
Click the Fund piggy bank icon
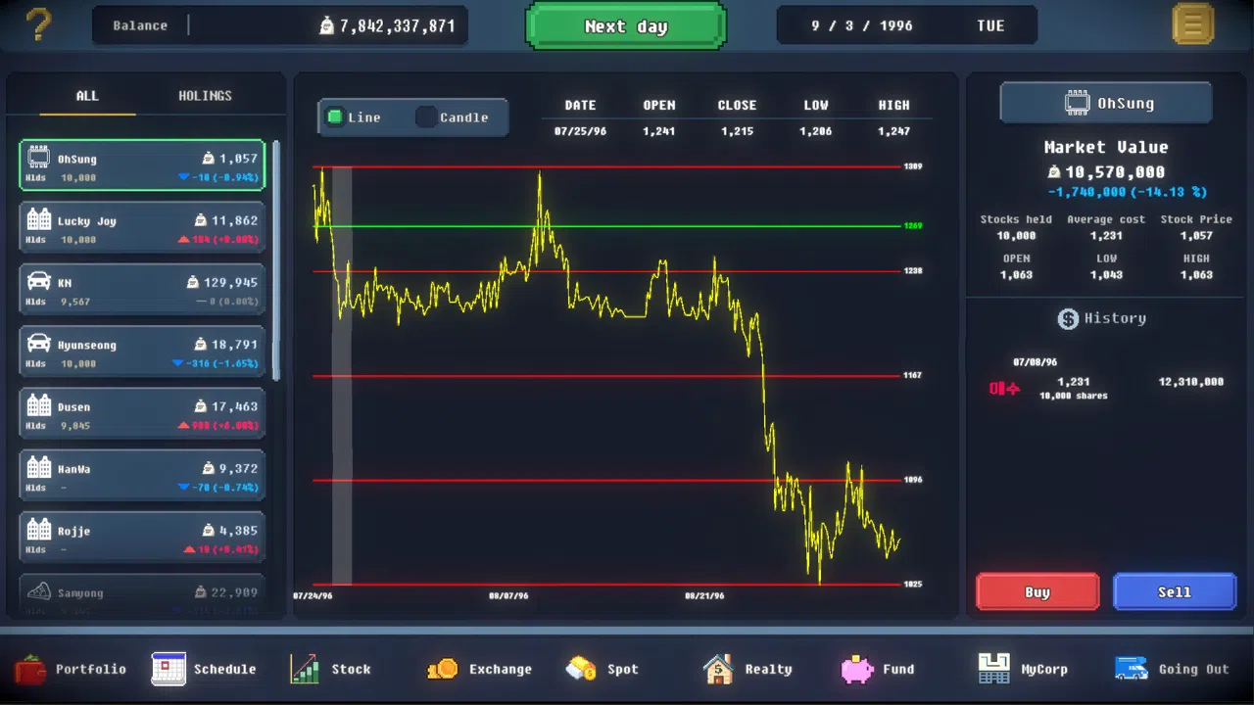pos(857,670)
